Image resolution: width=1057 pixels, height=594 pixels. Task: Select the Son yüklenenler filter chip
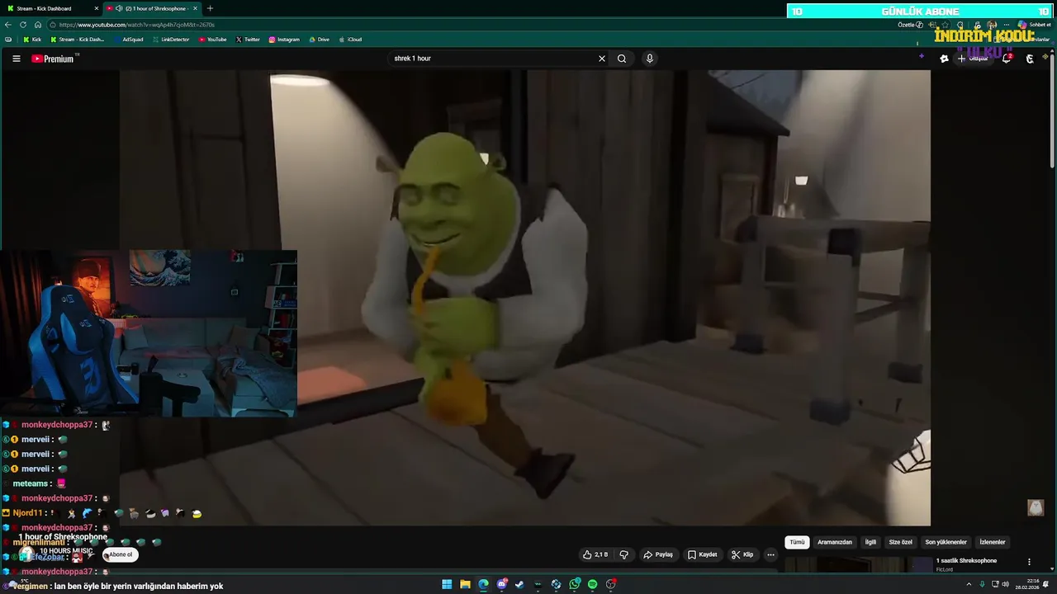coord(946,542)
